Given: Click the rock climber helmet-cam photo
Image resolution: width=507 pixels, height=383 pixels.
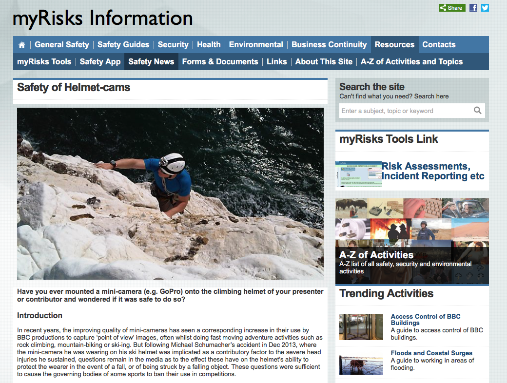Looking at the screenshot, I should click(170, 193).
